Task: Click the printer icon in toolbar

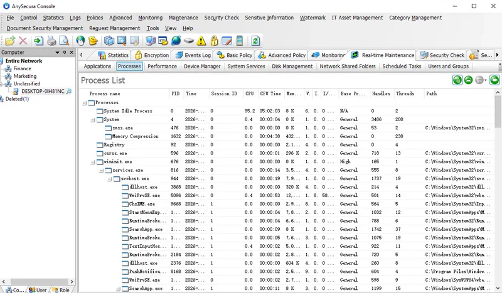Action: click(x=51, y=41)
